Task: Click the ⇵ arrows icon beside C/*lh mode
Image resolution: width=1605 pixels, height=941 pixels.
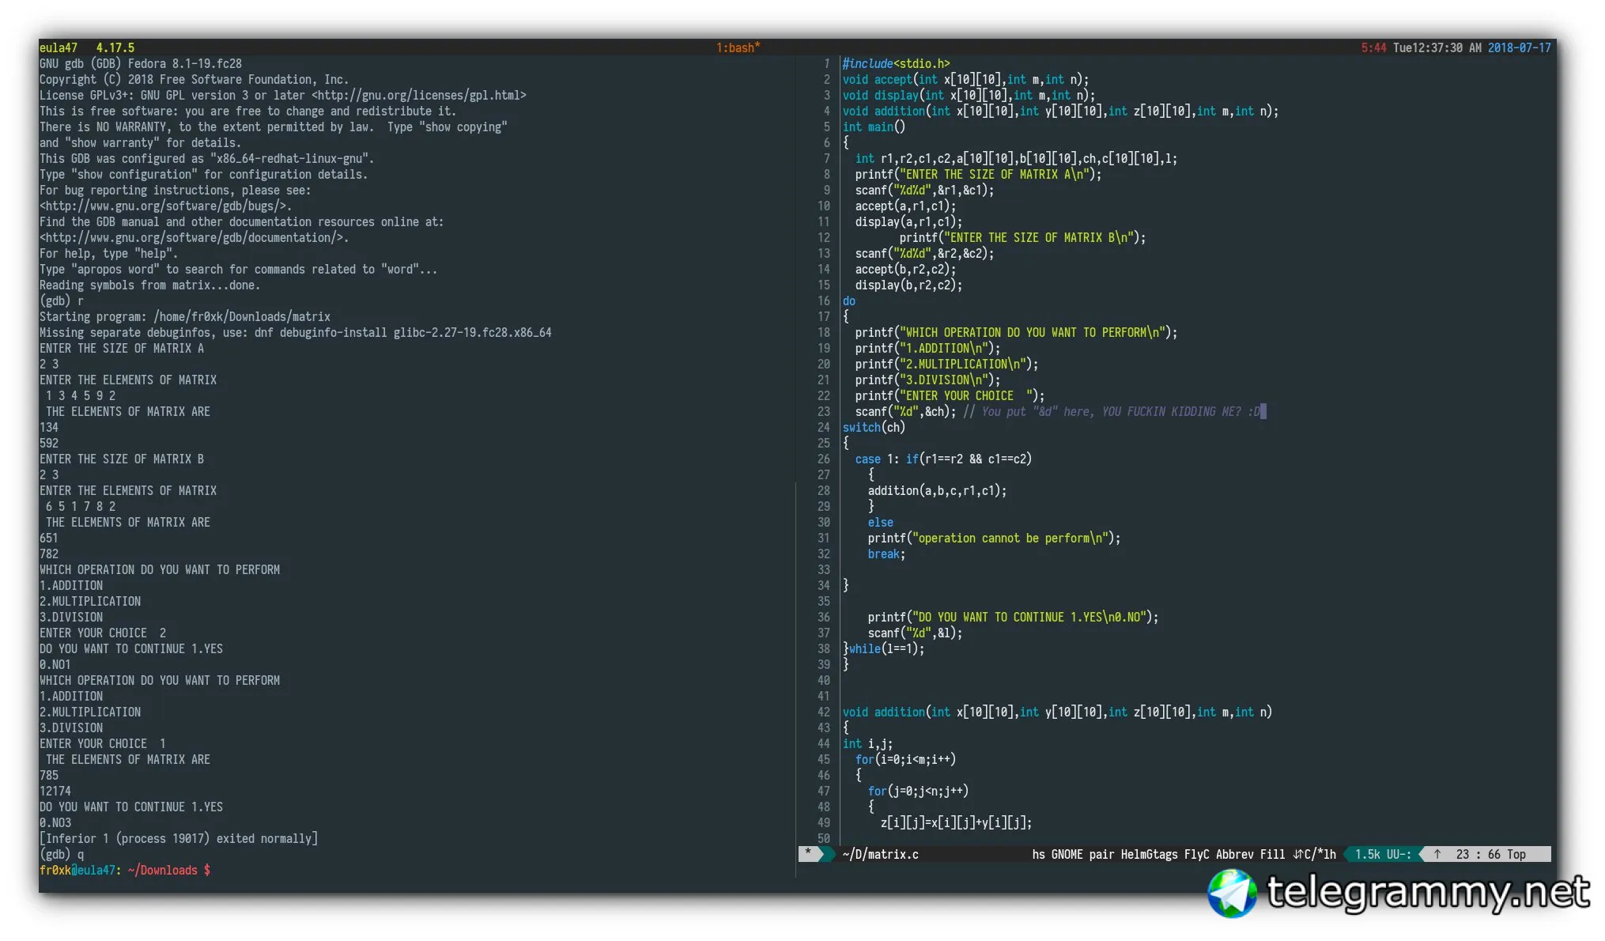Action: 1297,854
